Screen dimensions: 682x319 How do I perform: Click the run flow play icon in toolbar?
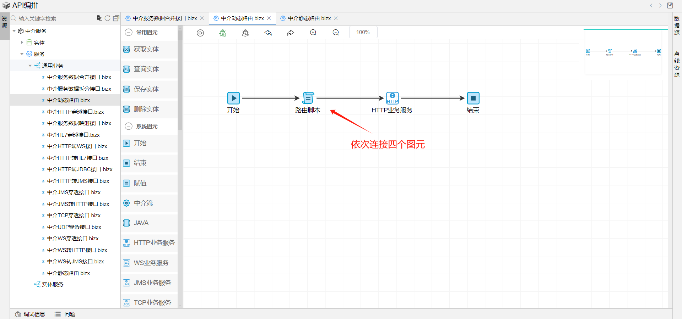click(200, 33)
